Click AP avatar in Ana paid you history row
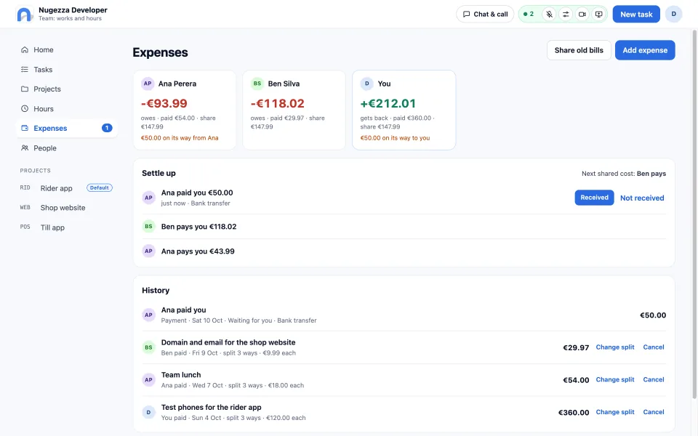 pos(148,315)
